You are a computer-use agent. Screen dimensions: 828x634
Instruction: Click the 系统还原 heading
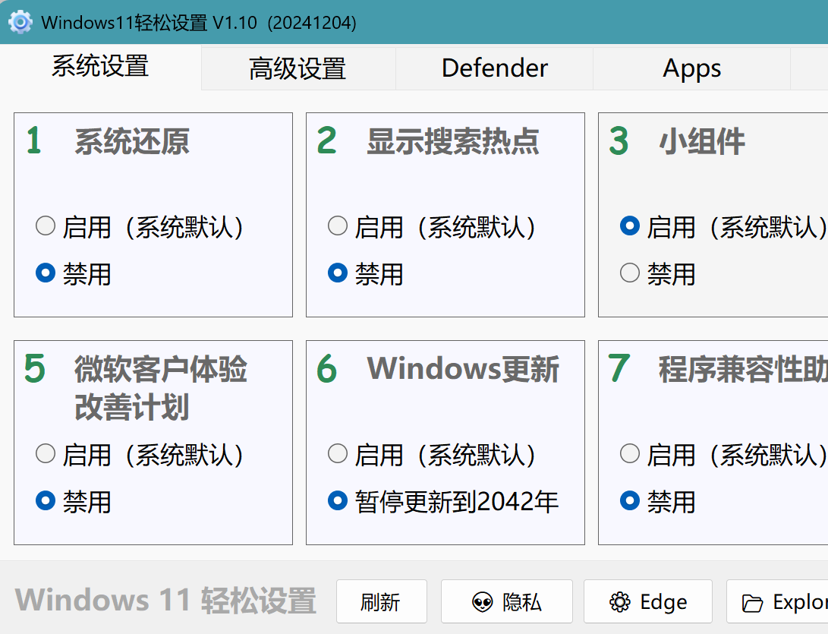[x=132, y=141]
